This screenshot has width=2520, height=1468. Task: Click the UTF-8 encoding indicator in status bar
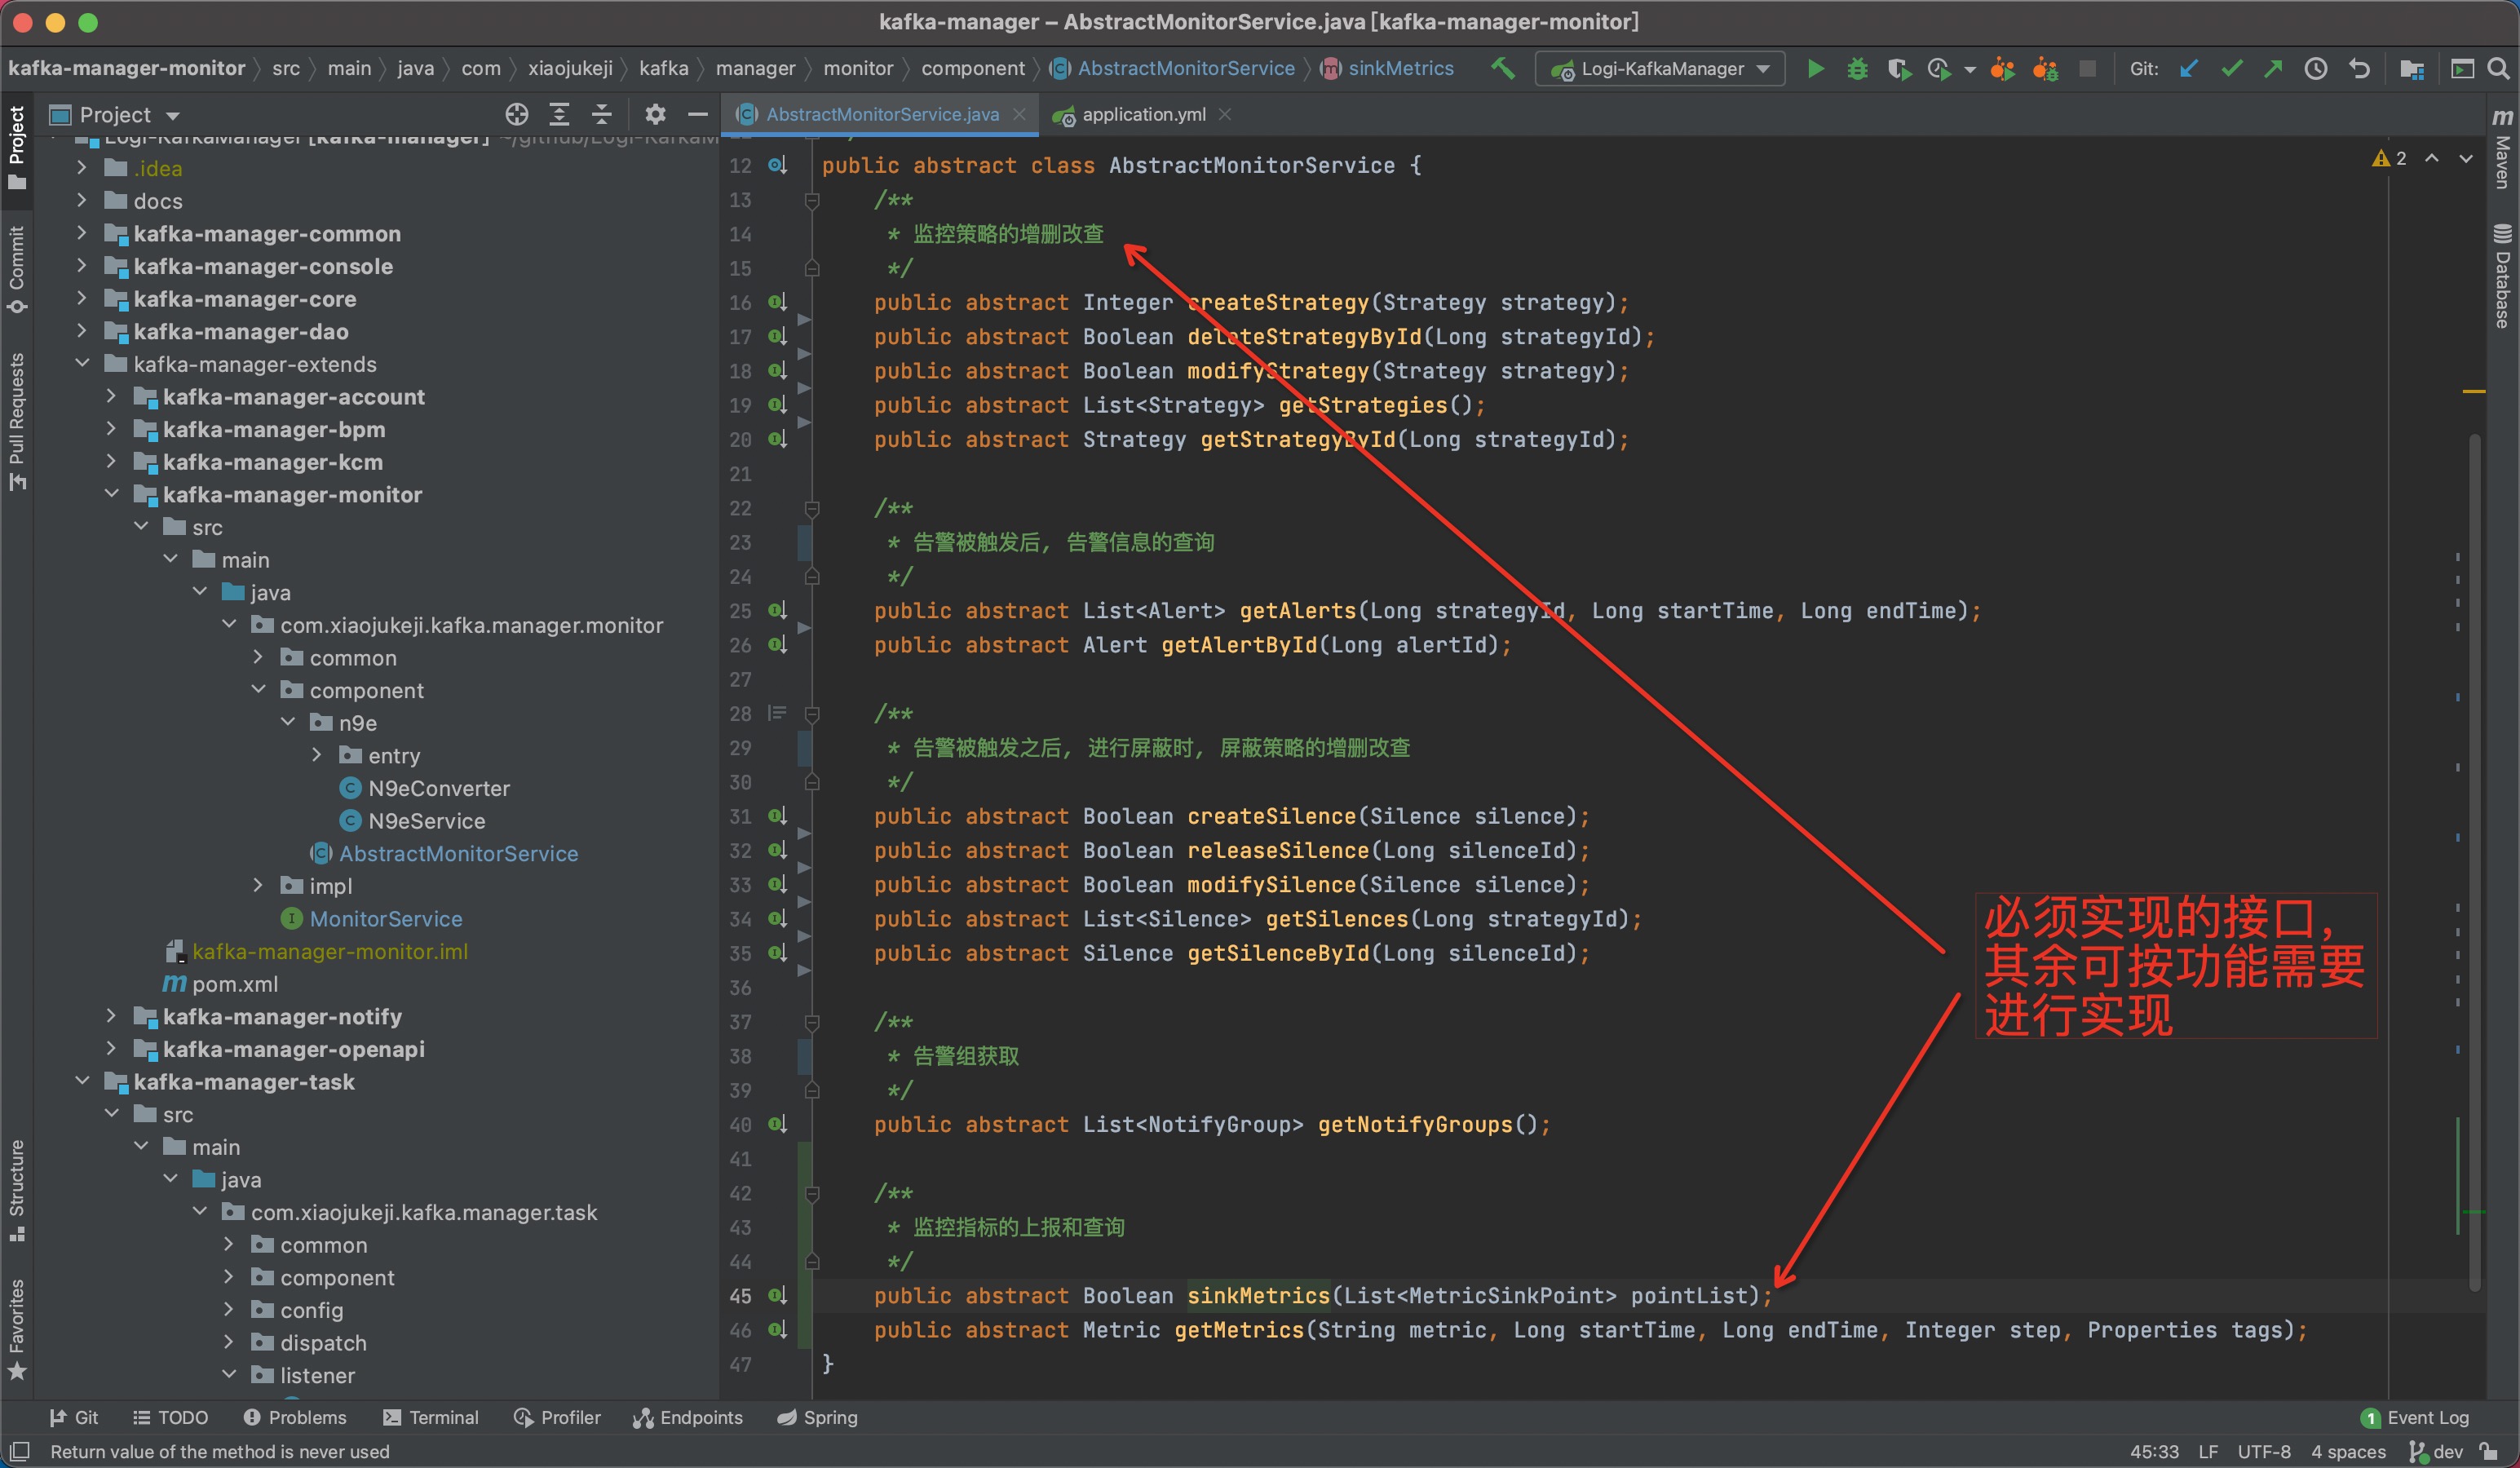(x=2264, y=1451)
